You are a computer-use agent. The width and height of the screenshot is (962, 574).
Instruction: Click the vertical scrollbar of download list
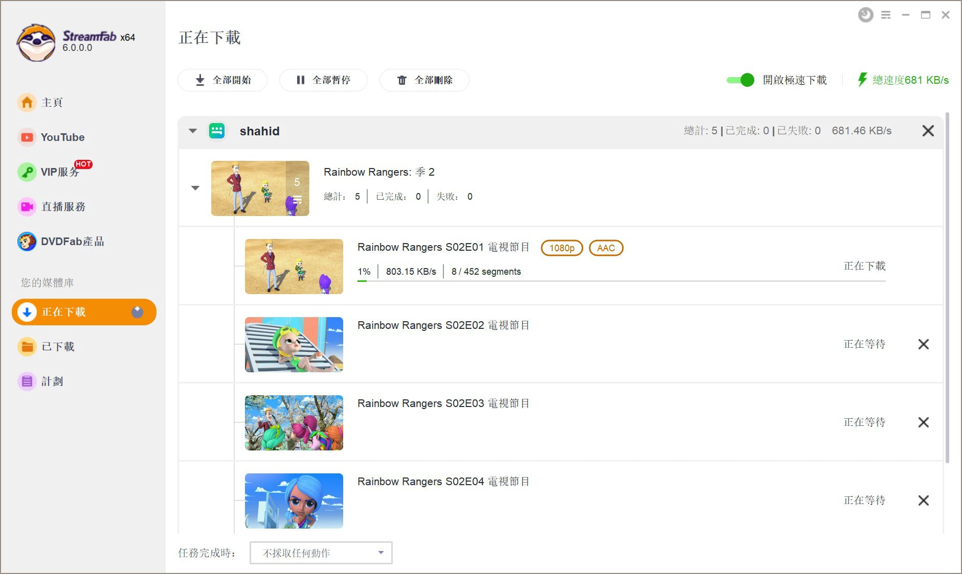pos(947,288)
